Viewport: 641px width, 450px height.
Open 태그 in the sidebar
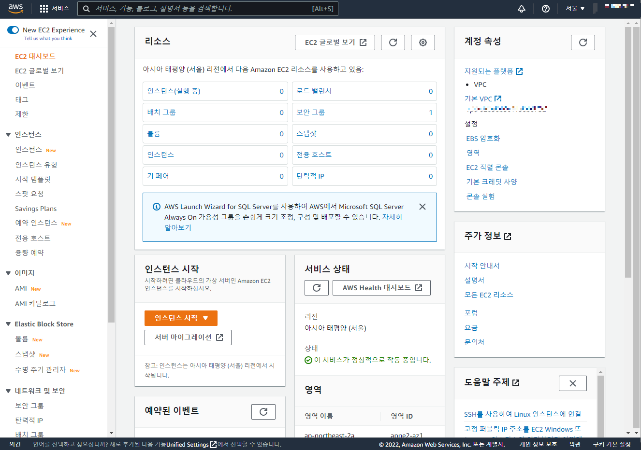22,100
